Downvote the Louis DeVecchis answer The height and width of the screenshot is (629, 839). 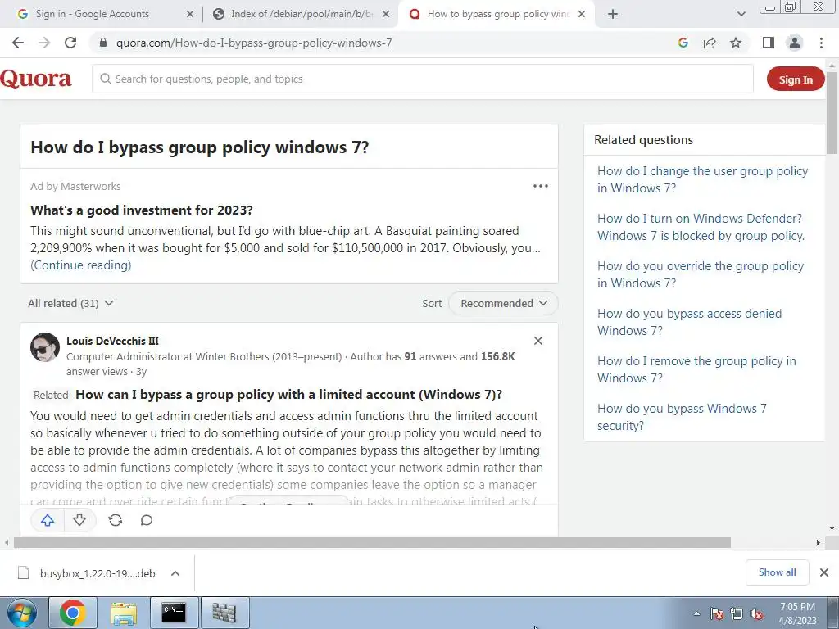[x=79, y=520]
